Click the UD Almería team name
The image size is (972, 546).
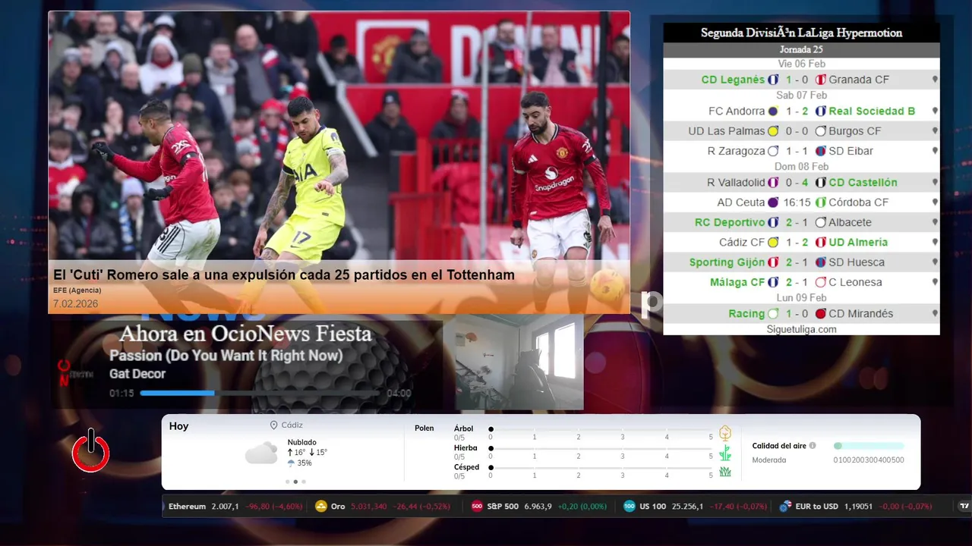[x=858, y=242]
